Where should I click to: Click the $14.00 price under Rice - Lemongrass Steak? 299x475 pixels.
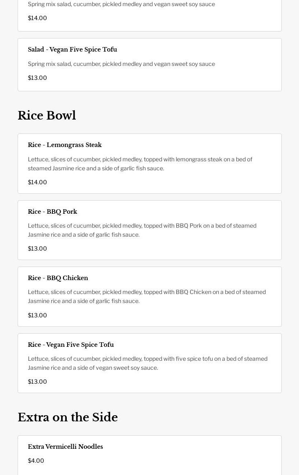pyautogui.click(x=37, y=182)
